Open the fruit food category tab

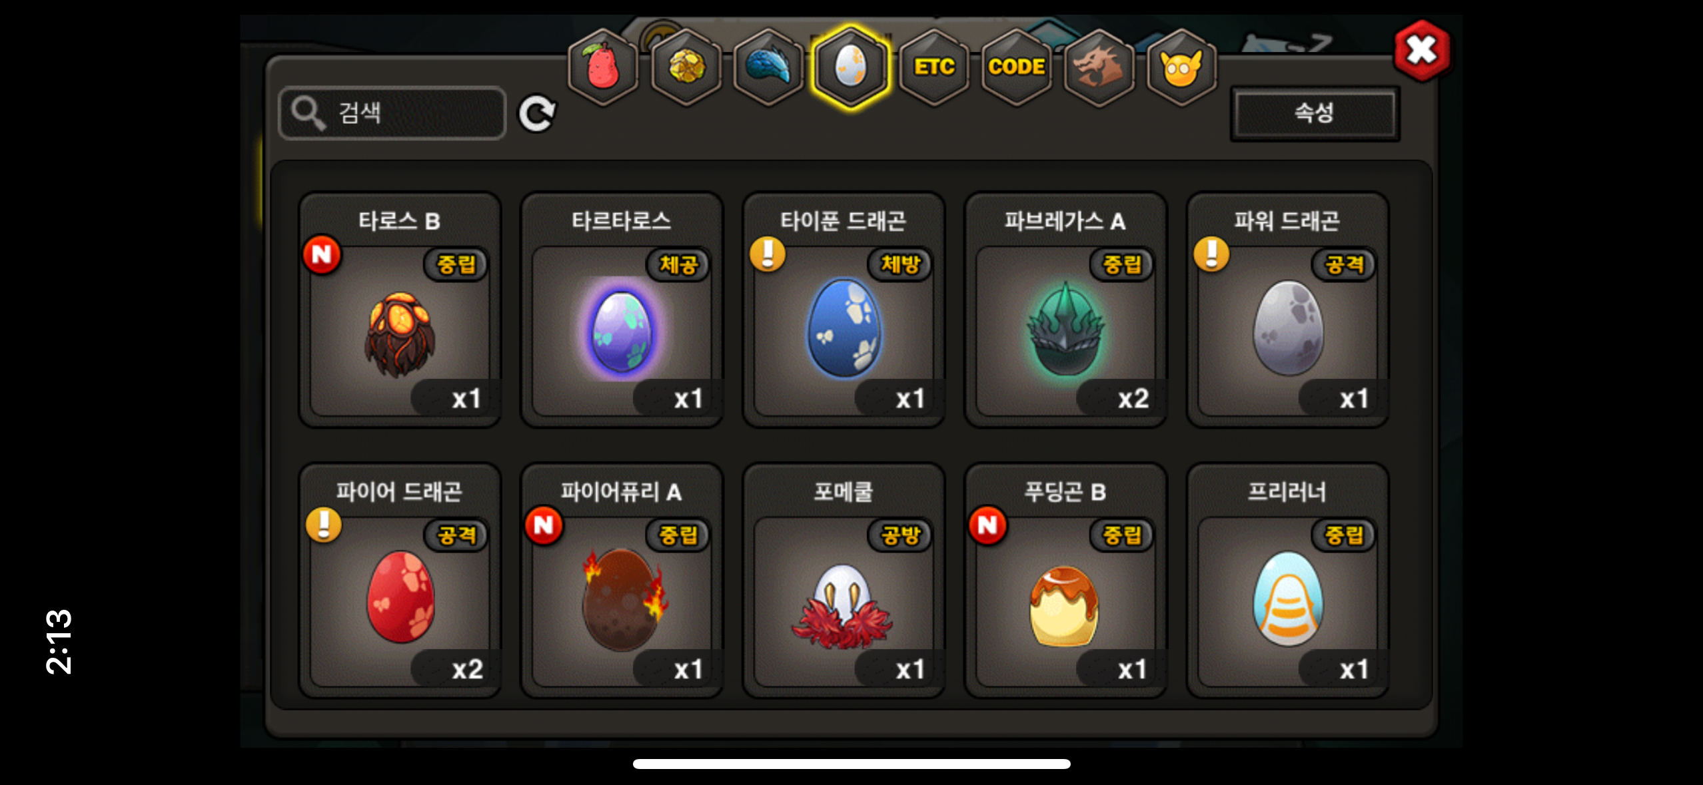click(x=602, y=67)
